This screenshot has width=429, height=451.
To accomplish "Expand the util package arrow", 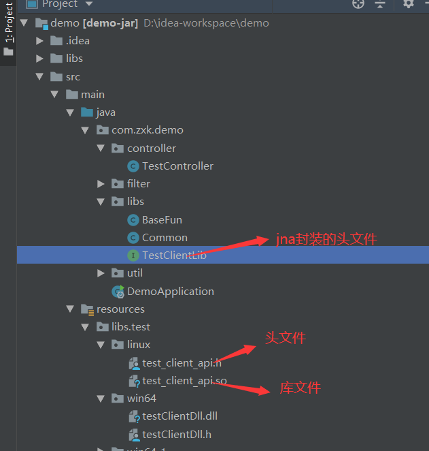I will click(101, 273).
